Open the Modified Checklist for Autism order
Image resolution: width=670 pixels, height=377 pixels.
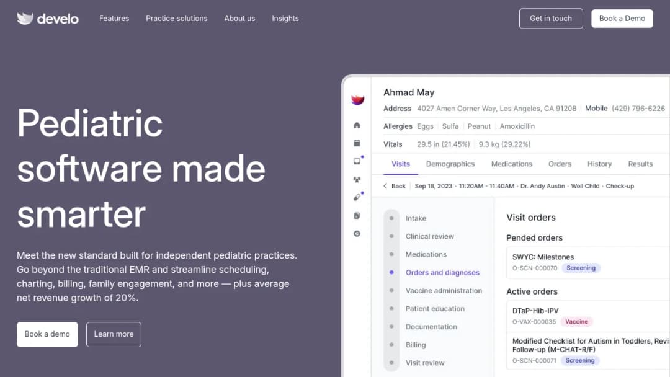pos(588,350)
